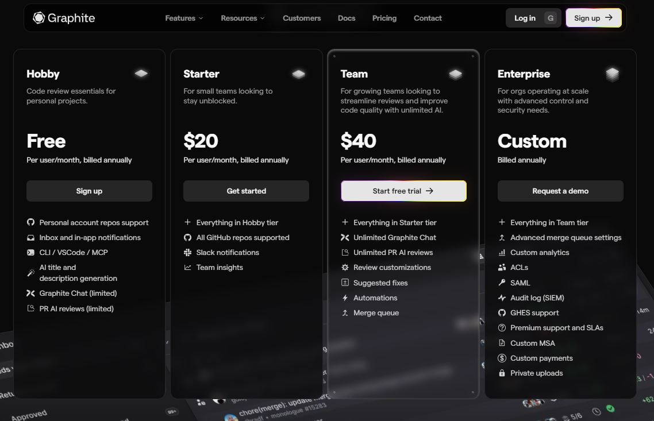Click the Start free trial button
This screenshot has height=421, width=654.
tap(403, 191)
